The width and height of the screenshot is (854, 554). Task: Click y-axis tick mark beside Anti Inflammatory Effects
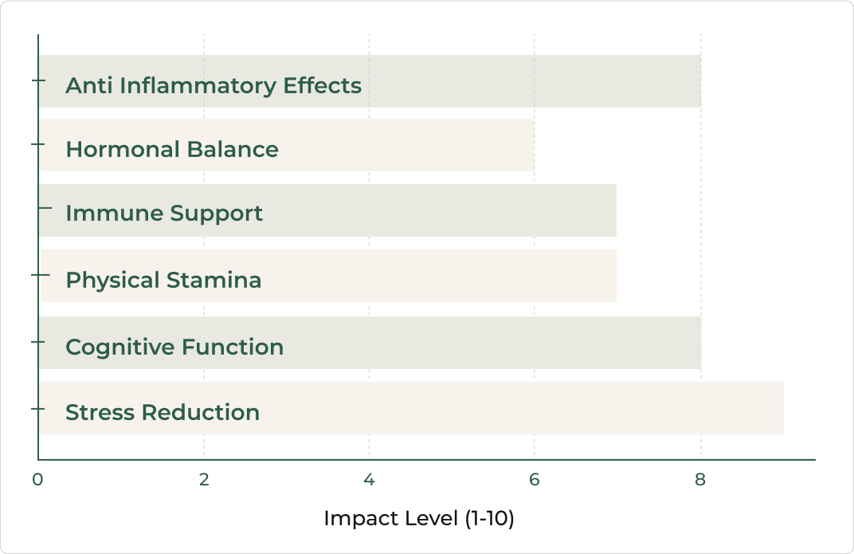[x=37, y=81]
